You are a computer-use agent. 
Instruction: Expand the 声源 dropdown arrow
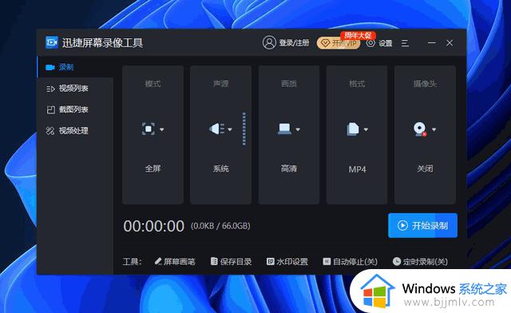tap(230, 130)
